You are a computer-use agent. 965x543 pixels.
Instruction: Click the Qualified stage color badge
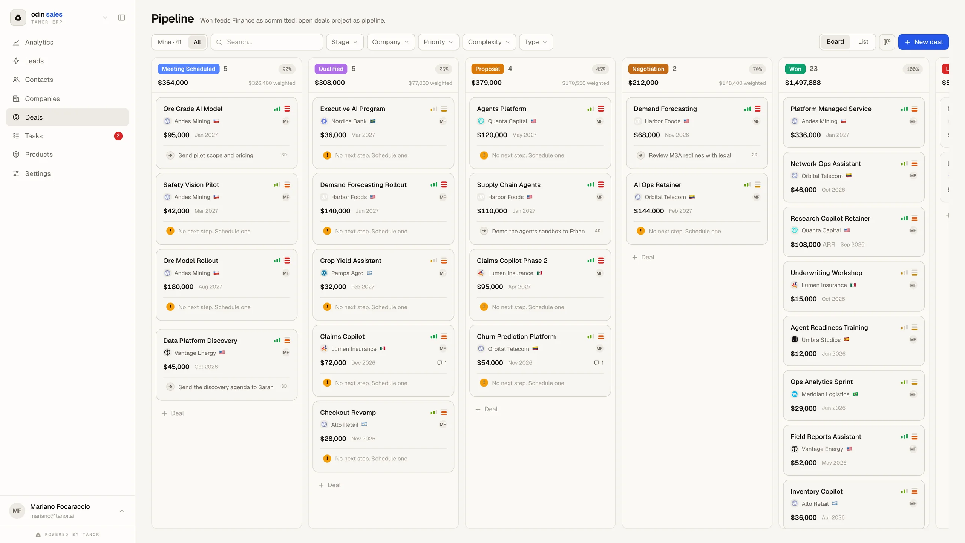331,69
